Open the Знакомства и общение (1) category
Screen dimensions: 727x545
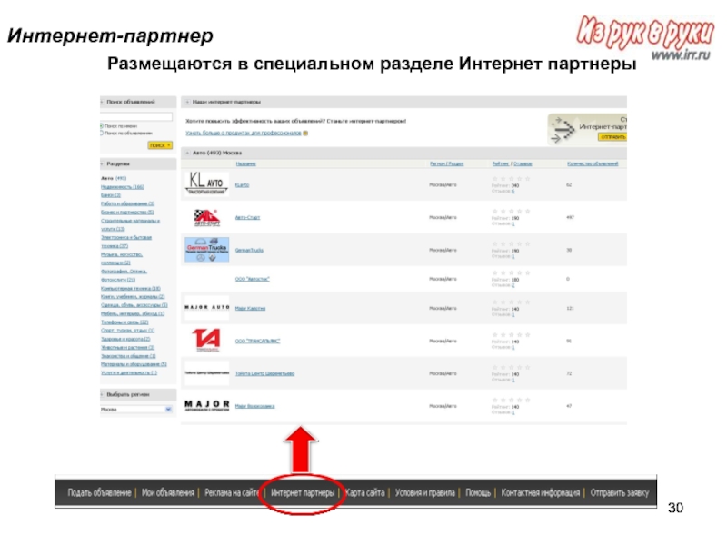coord(128,356)
